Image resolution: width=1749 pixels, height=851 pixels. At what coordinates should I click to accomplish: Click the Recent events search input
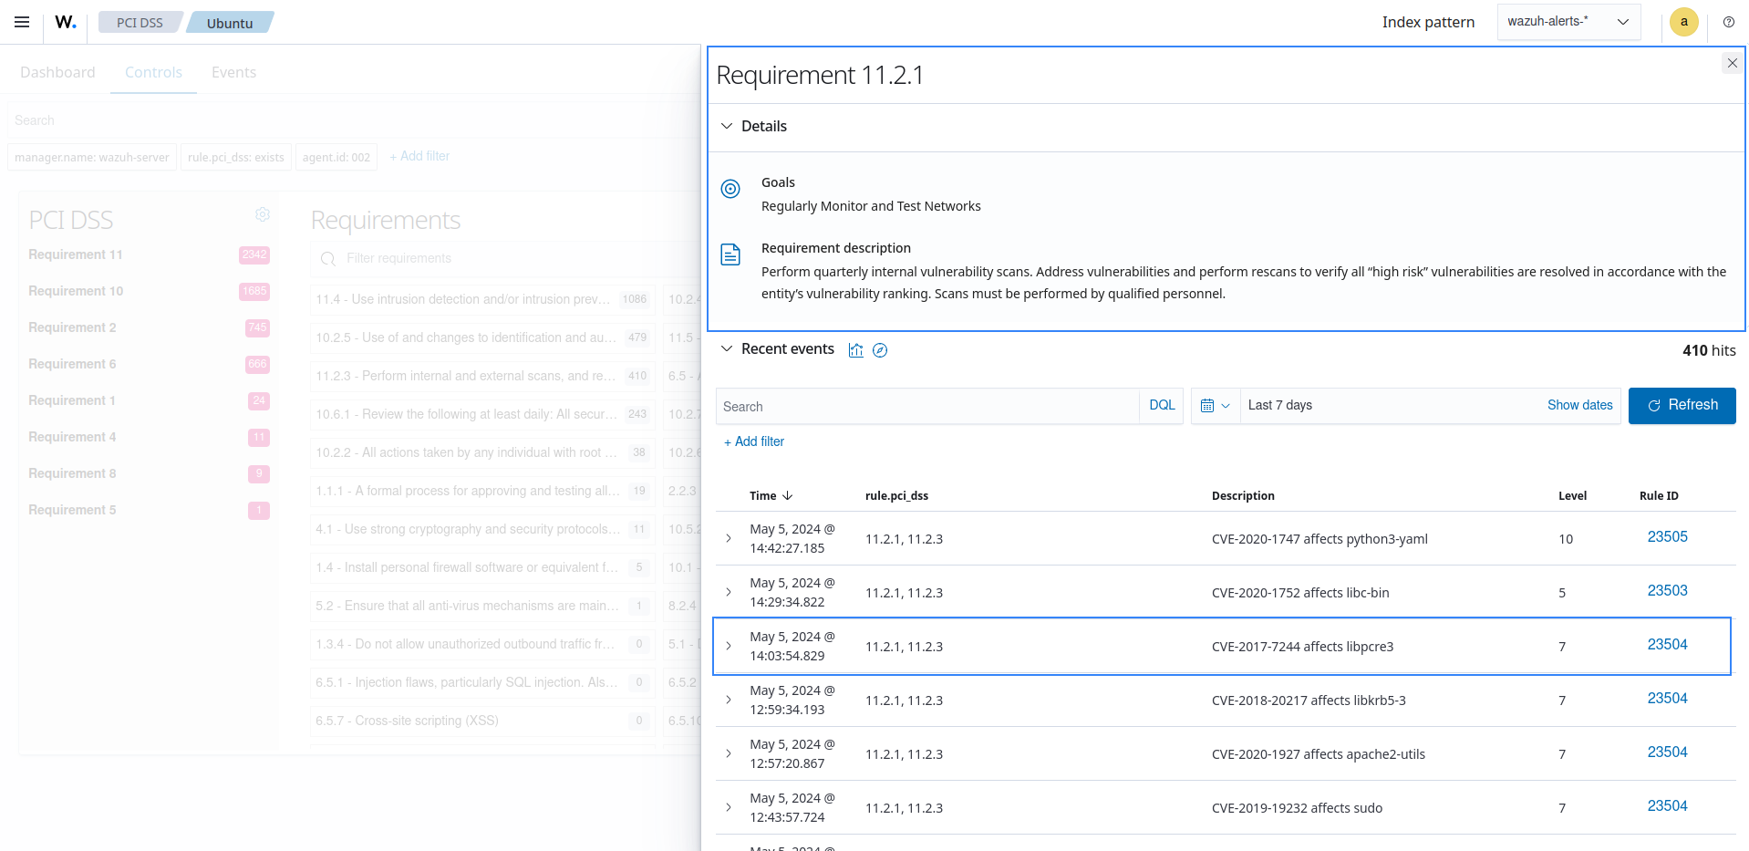926,406
